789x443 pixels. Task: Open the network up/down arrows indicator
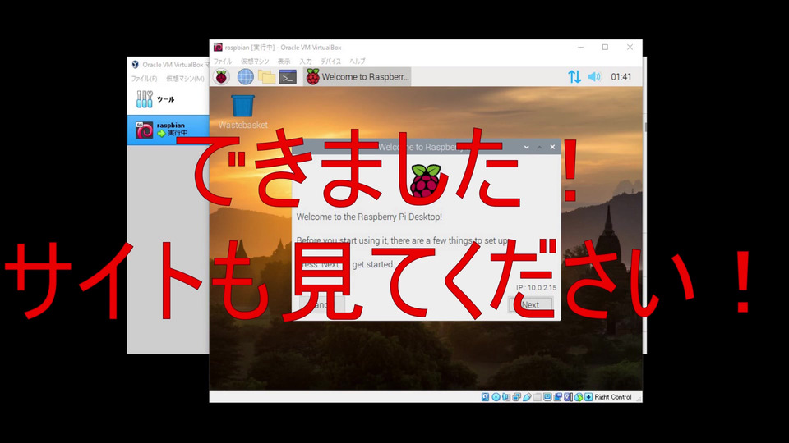pyautogui.click(x=574, y=77)
